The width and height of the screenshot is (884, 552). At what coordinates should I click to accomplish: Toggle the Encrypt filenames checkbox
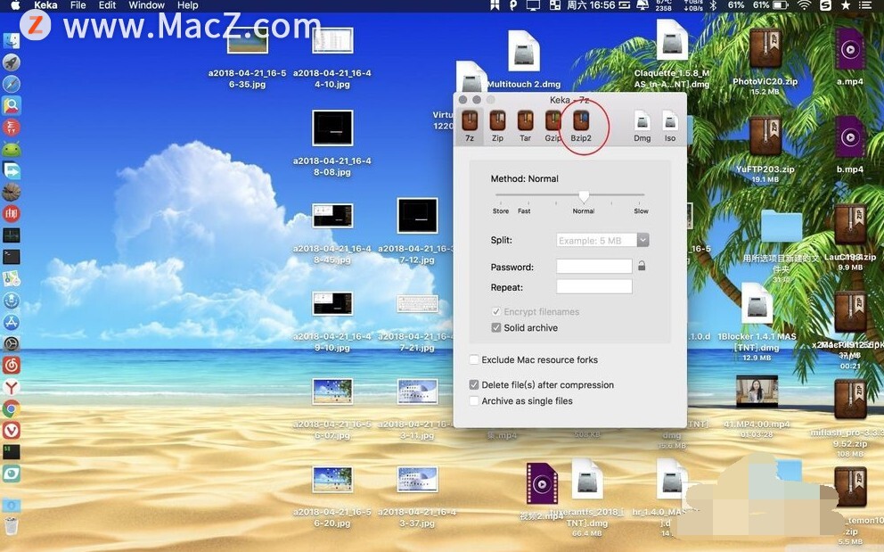pos(496,311)
